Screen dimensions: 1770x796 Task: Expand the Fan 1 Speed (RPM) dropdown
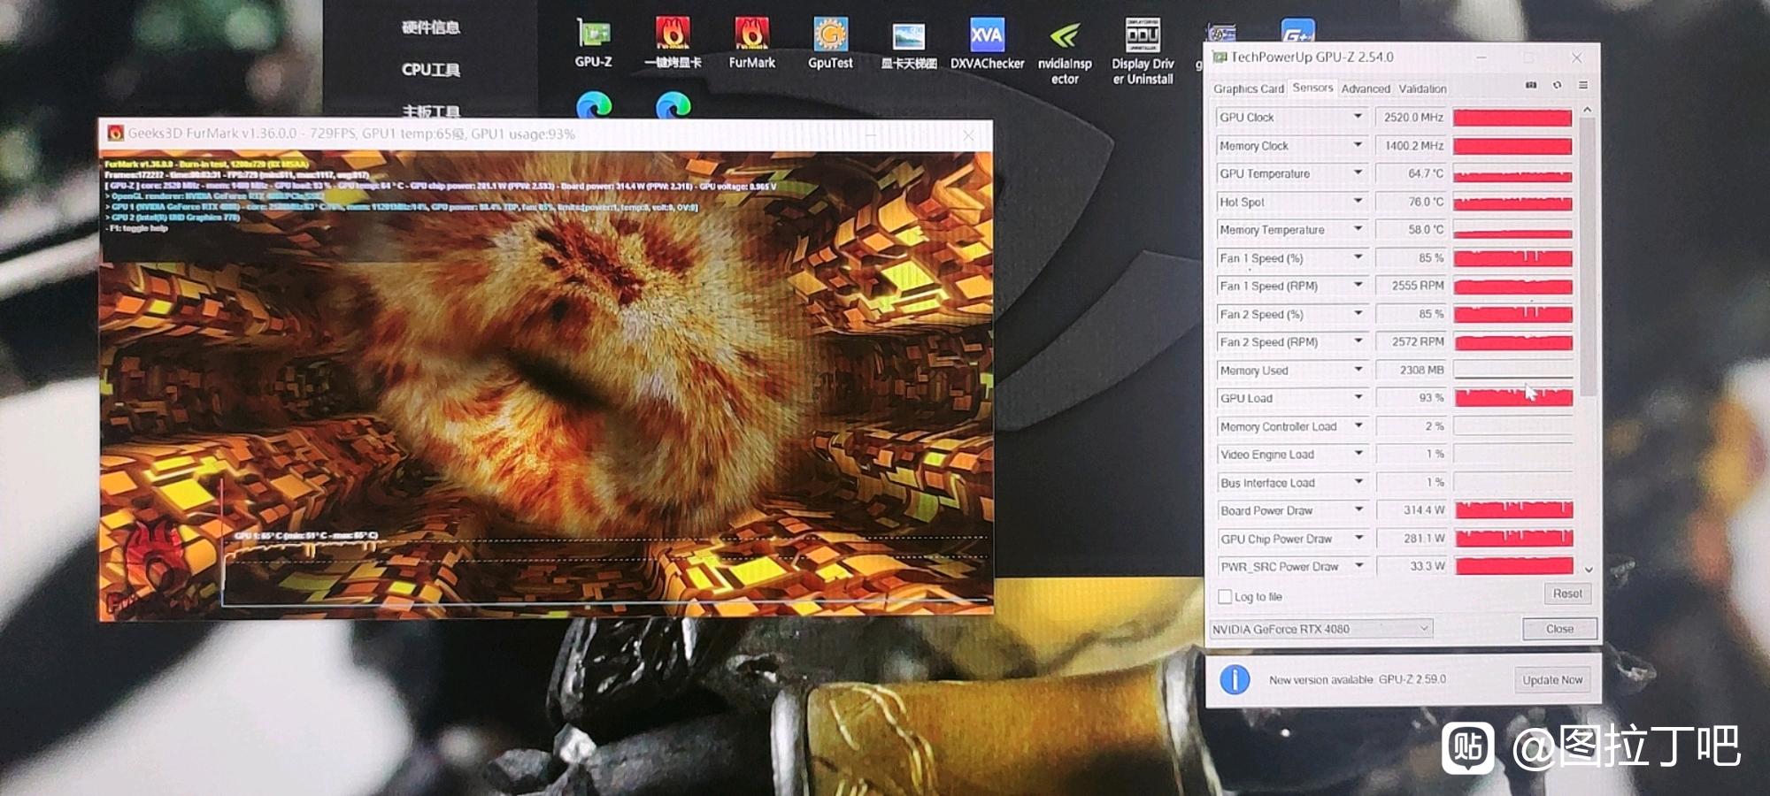coord(1358,286)
